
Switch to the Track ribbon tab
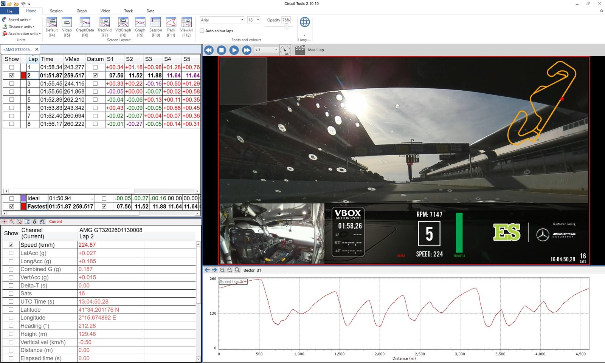click(128, 11)
